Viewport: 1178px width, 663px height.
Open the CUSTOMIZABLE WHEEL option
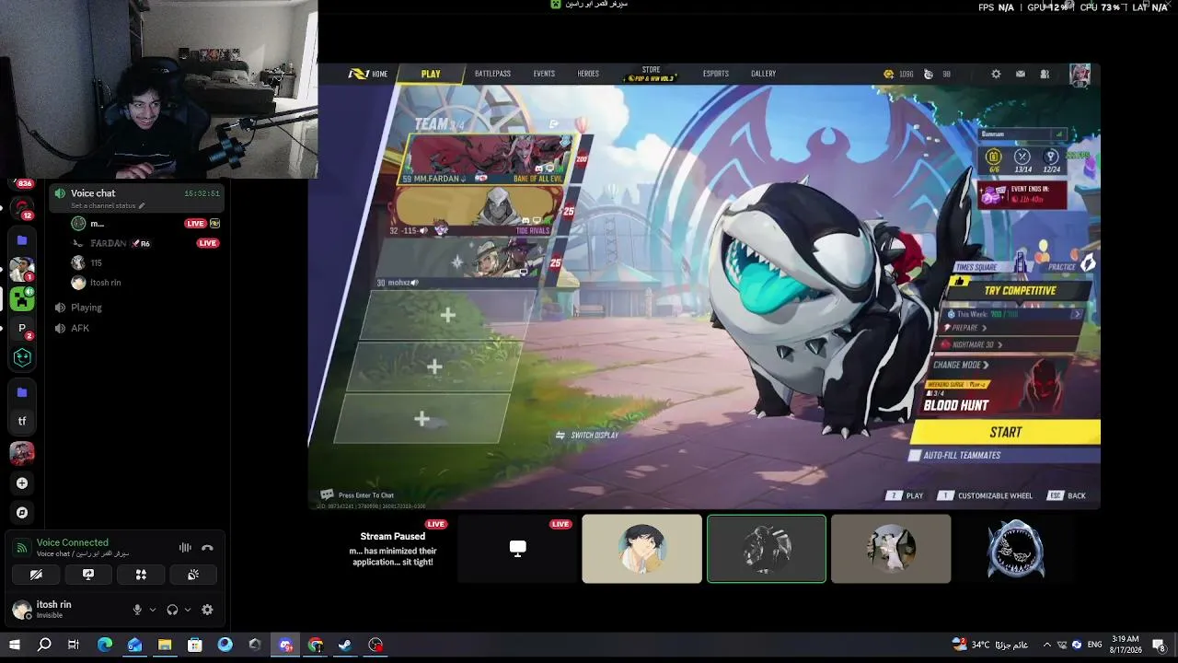pos(985,495)
